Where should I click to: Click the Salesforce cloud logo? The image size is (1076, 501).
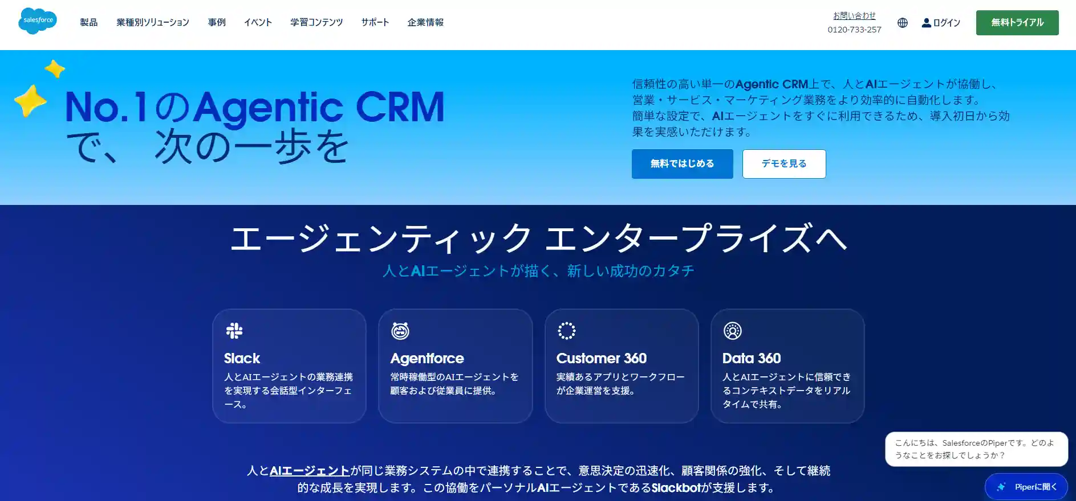[x=38, y=21]
